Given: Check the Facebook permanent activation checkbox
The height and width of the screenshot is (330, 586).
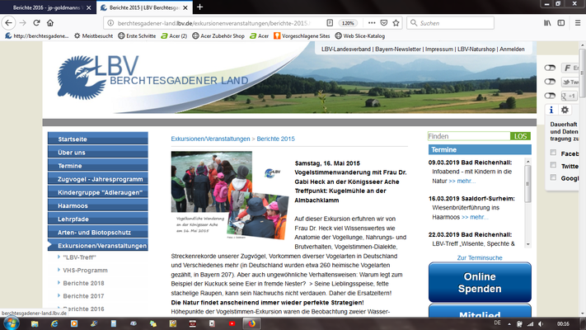Looking at the screenshot, I should [553, 153].
